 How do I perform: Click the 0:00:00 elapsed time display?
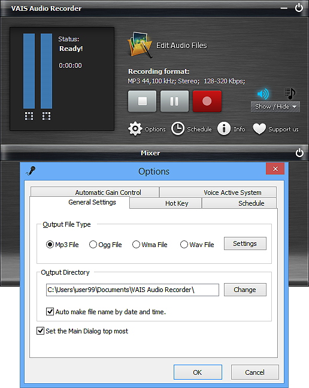point(70,65)
